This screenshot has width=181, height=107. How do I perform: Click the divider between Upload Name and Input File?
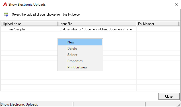[58, 24]
